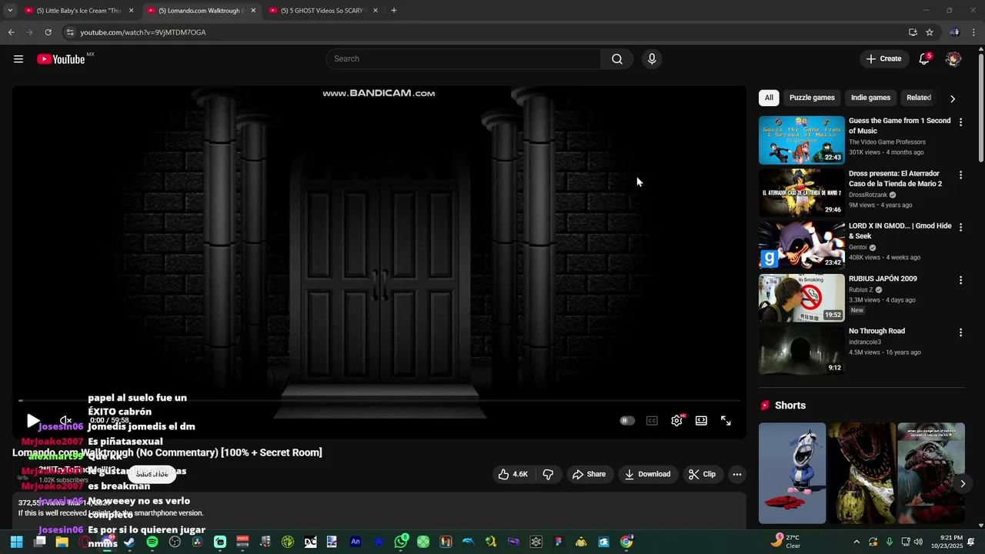
Task: Seek using the video progress bar
Action: tap(379, 401)
